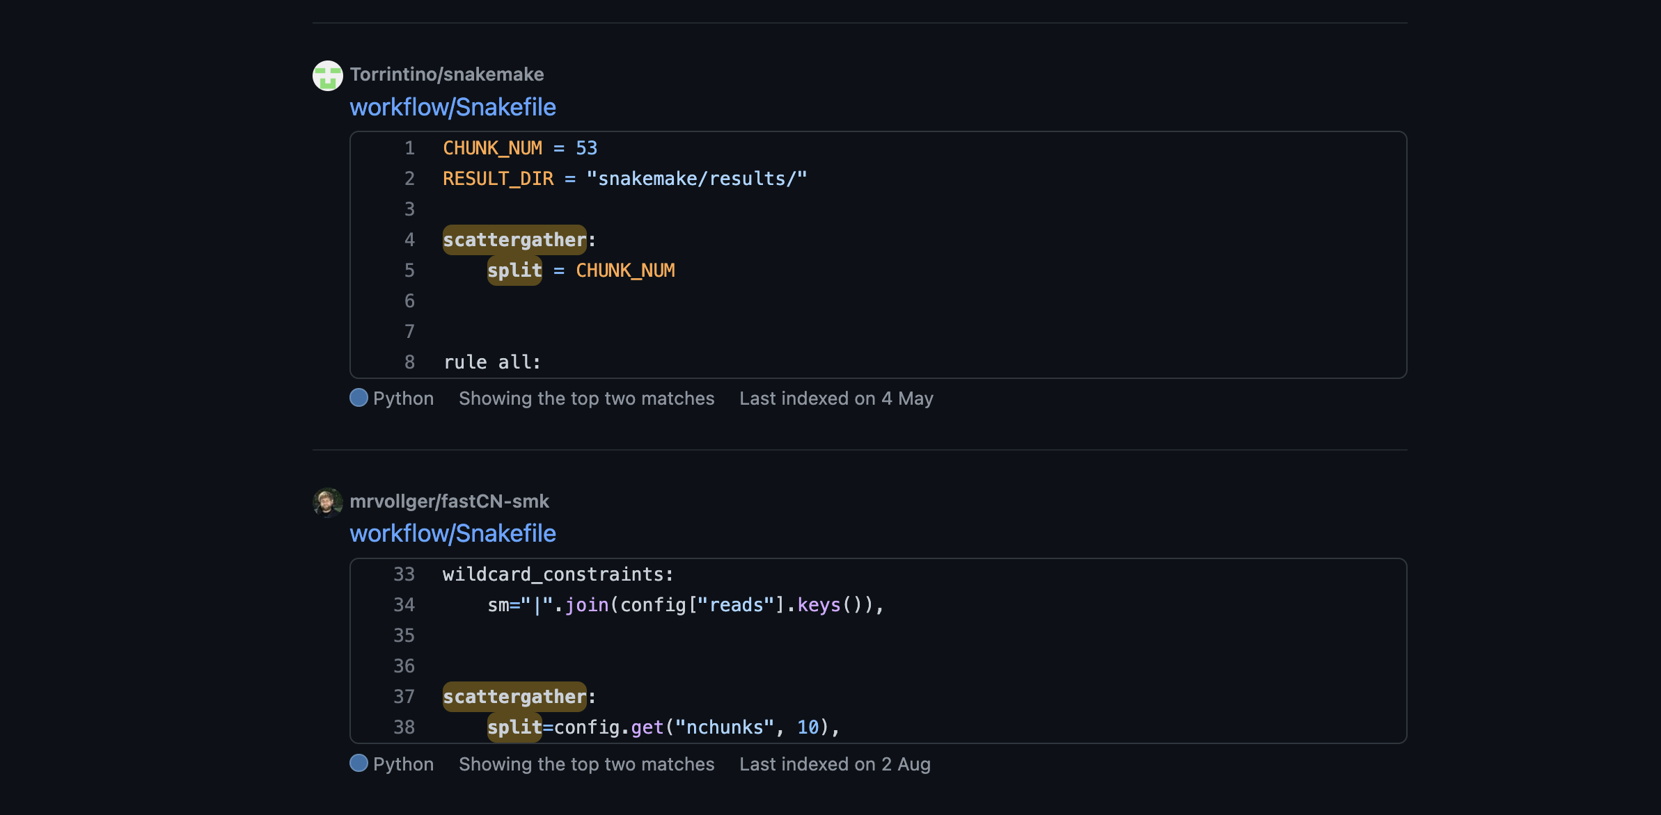Open workflow/Snakefile from Torrintino/snakemake

(x=452, y=107)
